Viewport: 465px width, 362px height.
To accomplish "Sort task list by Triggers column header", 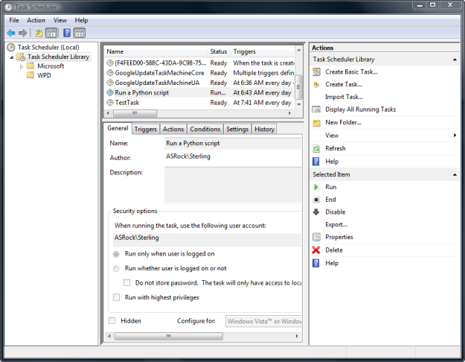I will [263, 51].
